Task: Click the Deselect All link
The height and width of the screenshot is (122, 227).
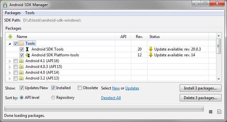Action: [x=111, y=98]
